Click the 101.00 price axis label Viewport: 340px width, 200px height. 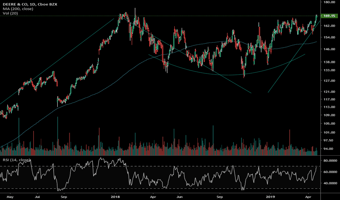click(x=329, y=132)
